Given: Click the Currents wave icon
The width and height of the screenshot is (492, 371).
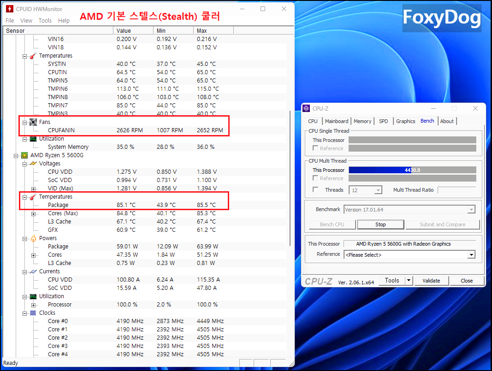Looking at the screenshot, I should pyautogui.click(x=33, y=271).
